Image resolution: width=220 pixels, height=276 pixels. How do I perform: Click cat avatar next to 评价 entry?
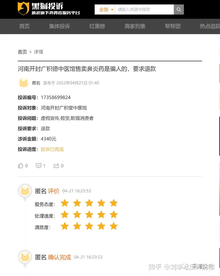click(x=25, y=191)
